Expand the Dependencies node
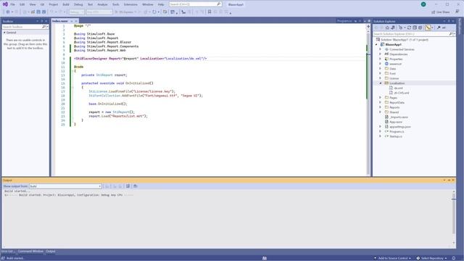 click(380, 54)
